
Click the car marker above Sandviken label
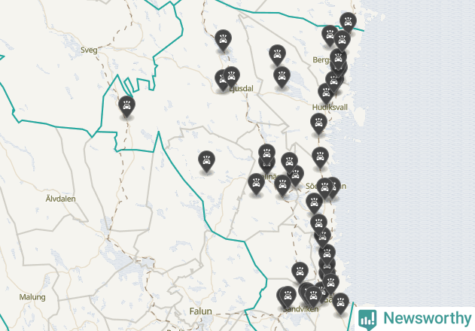288,296
